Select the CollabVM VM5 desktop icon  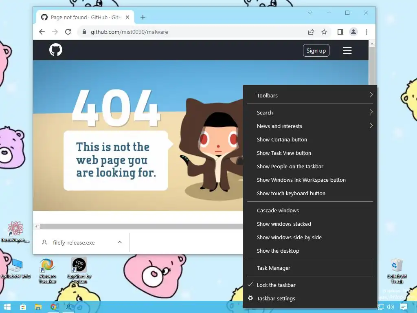(15, 268)
